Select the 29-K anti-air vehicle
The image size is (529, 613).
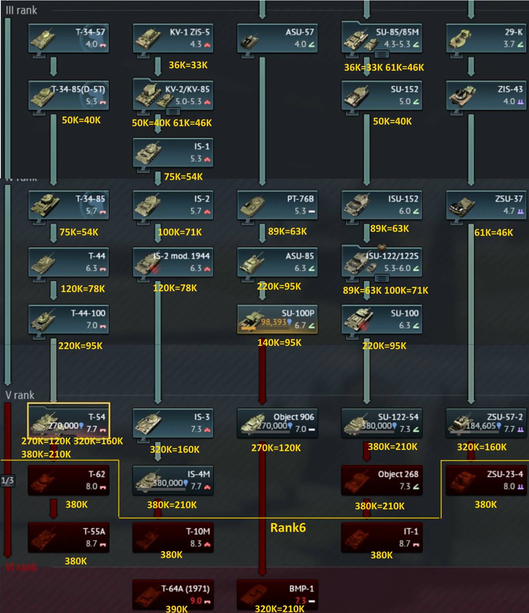click(486, 38)
